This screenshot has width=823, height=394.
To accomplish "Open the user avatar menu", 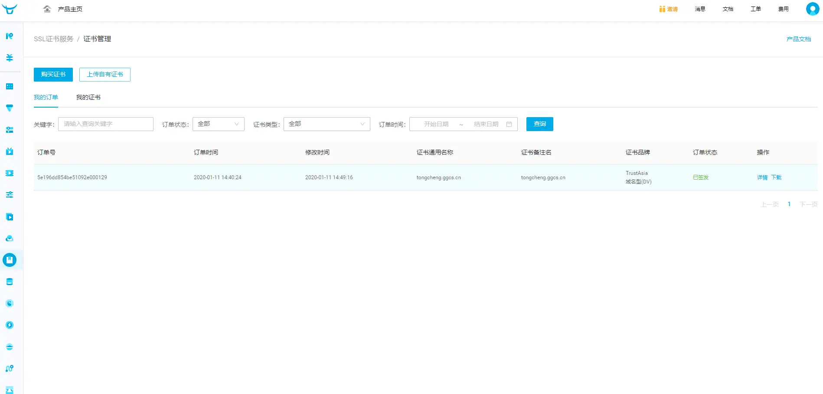I will (813, 9).
